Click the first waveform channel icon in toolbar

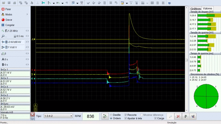[x=49, y=3]
